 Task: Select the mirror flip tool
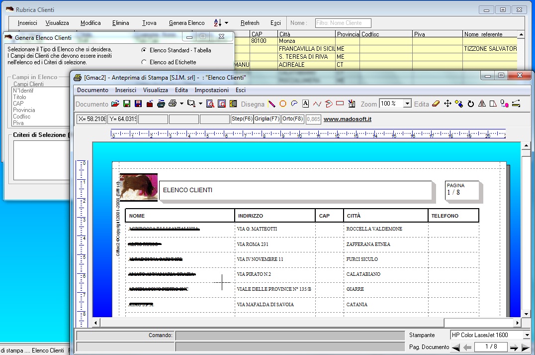coord(482,104)
